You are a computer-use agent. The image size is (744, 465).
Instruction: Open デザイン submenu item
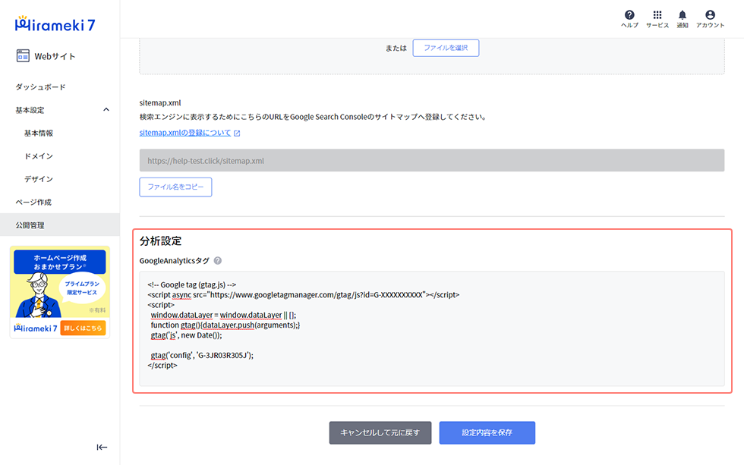(x=39, y=179)
